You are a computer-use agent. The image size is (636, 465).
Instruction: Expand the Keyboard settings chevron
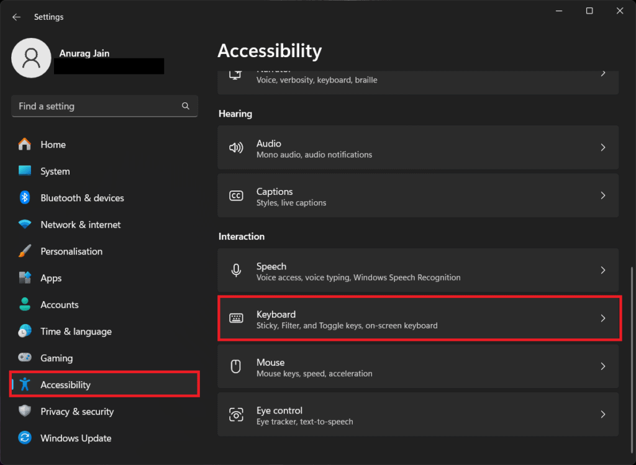(602, 318)
